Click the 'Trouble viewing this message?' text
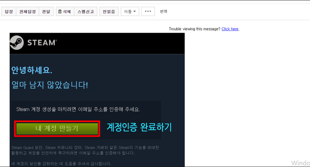This screenshot has width=310, height=167. coord(195,29)
